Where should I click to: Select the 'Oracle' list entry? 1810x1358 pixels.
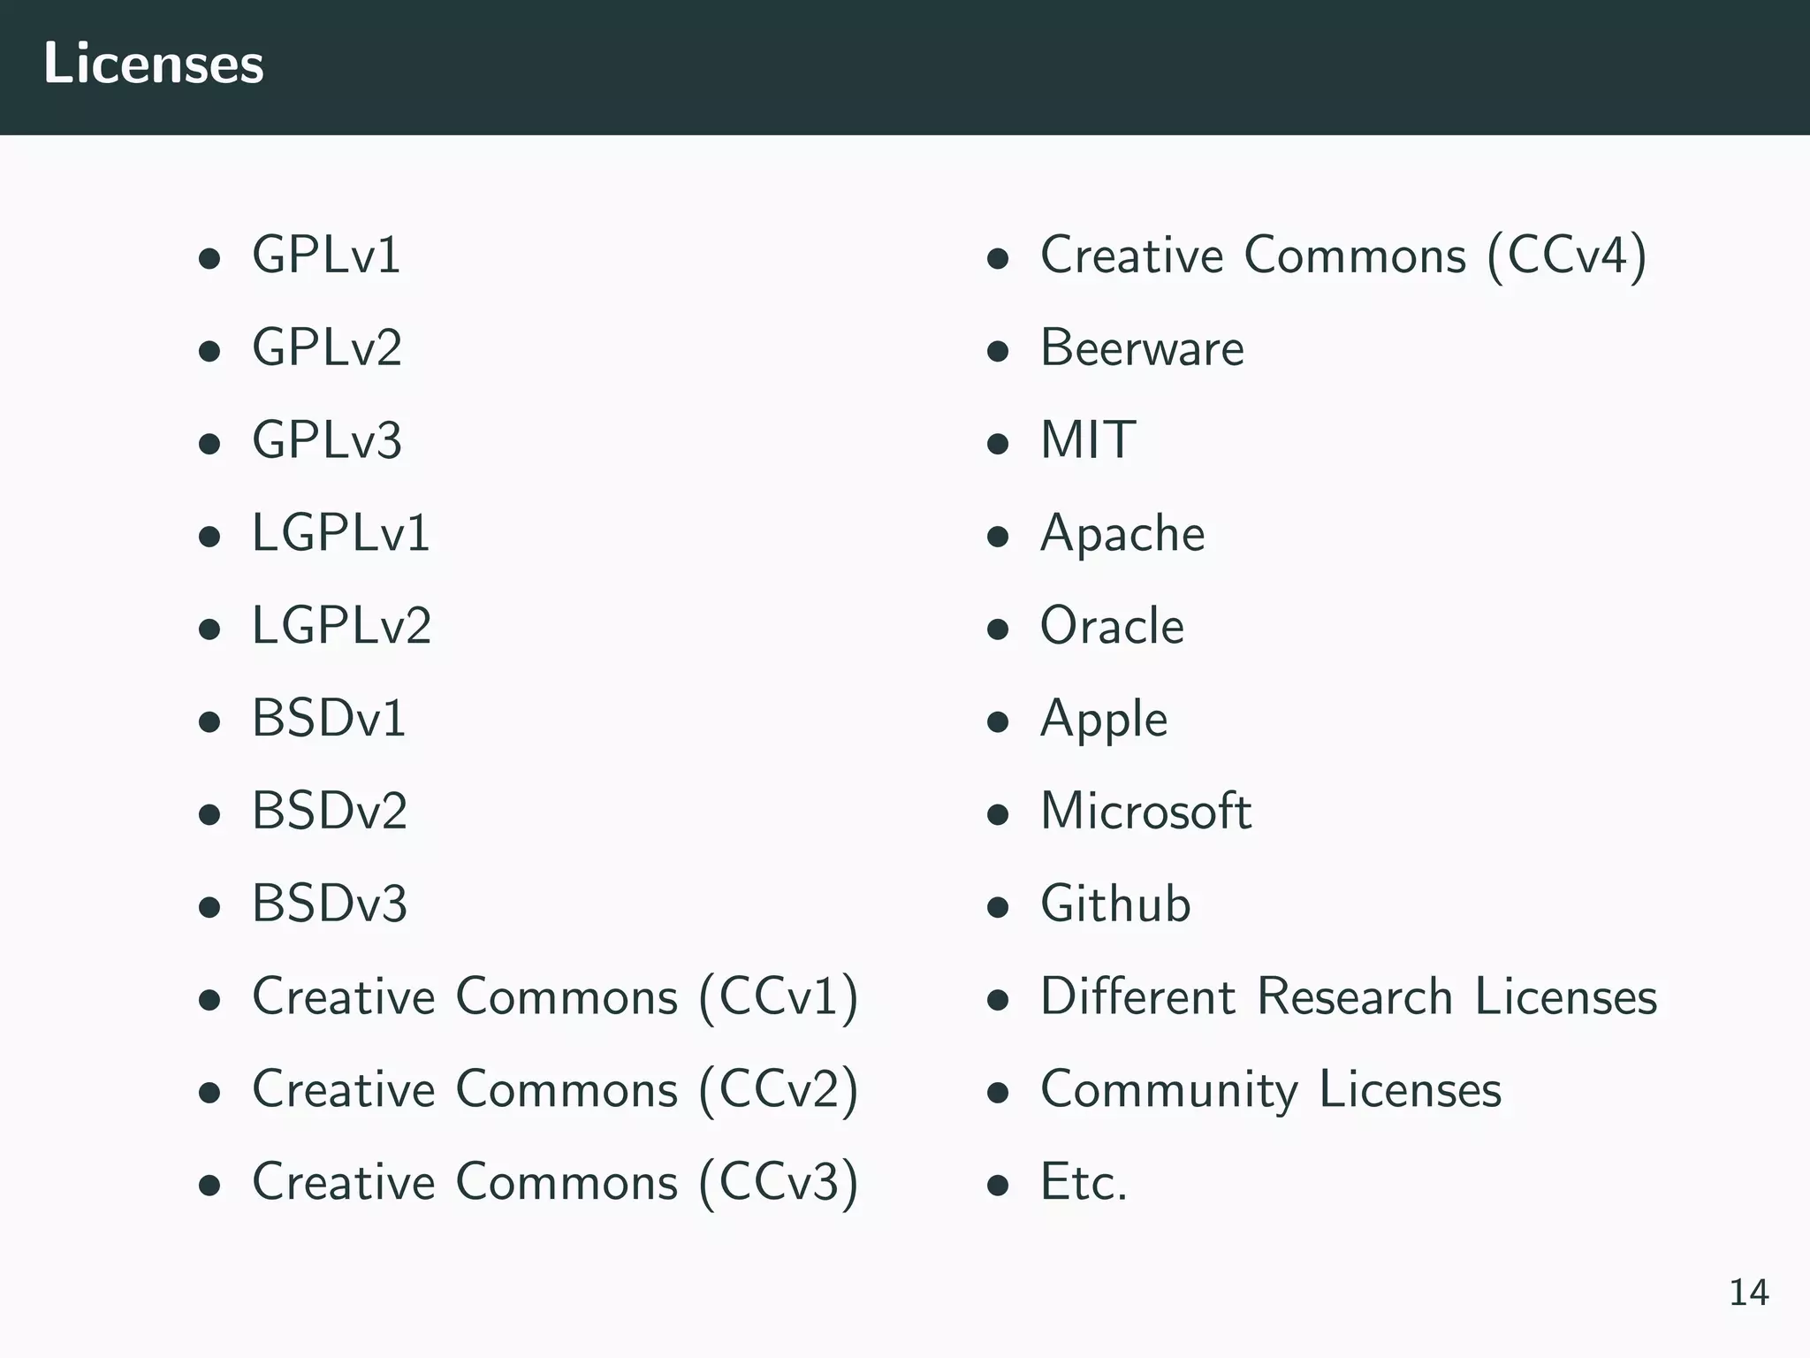click(x=1112, y=626)
